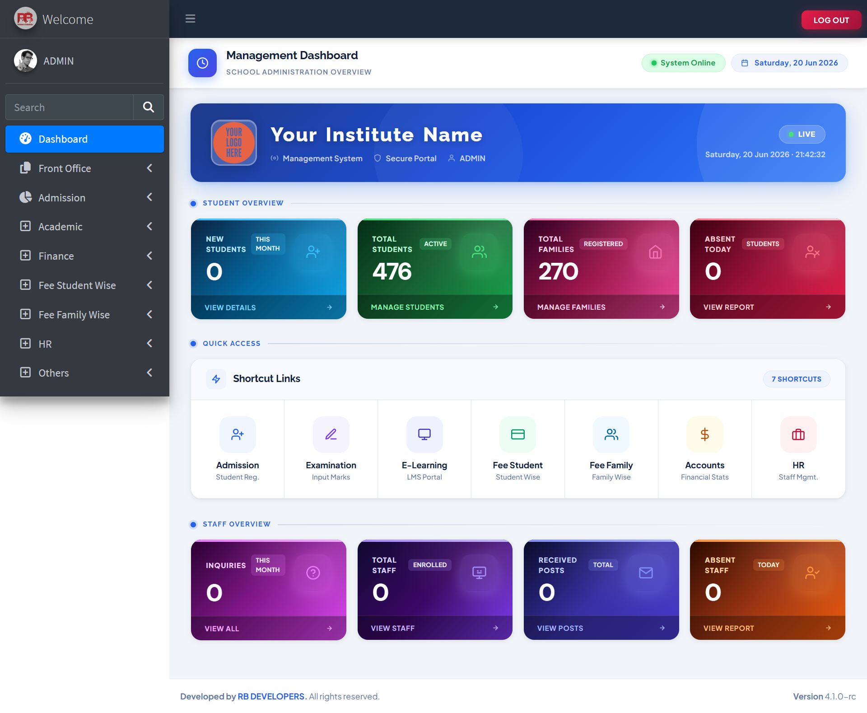Open the Fee Student card icon
This screenshot has height=713, width=867.
[517, 434]
